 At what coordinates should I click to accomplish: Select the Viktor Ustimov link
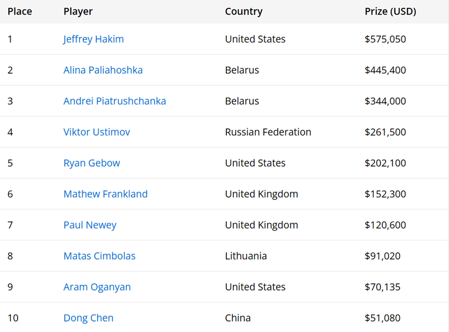tap(97, 132)
